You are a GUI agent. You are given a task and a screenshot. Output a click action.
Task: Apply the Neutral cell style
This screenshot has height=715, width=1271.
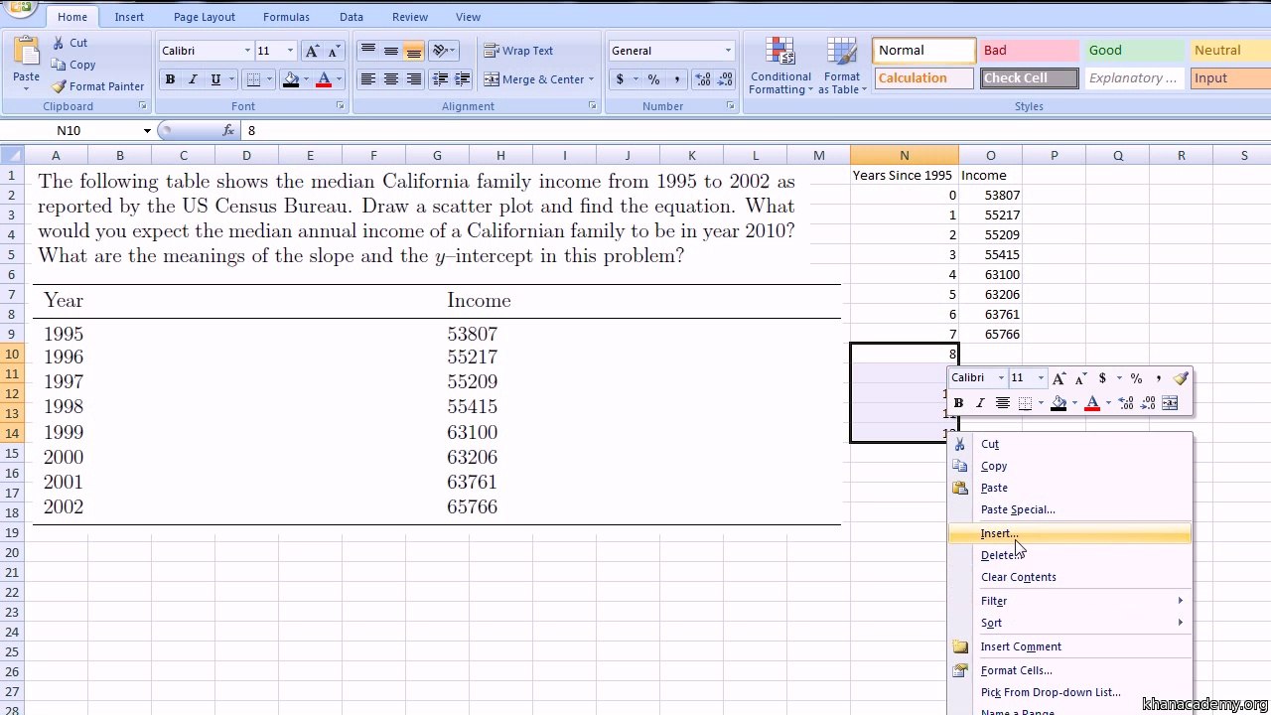click(x=1229, y=51)
